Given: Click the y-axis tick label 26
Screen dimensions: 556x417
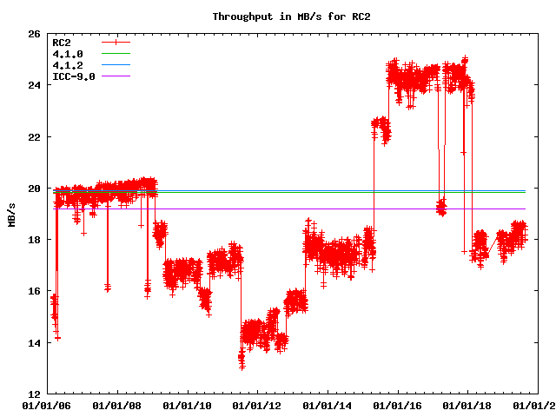Looking at the screenshot, I should coord(33,35).
